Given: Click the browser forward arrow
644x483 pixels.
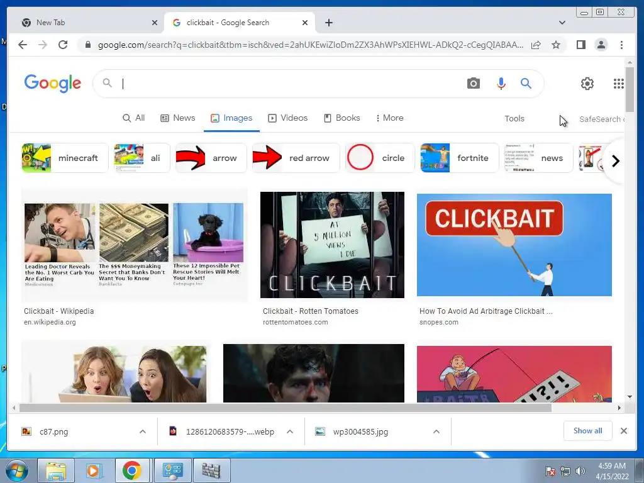Looking at the screenshot, I should (43, 45).
